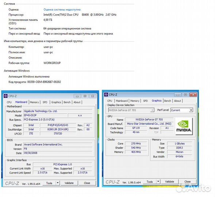Maximize the right CPU-Z window
The image size is (215, 197).
click(185, 94)
